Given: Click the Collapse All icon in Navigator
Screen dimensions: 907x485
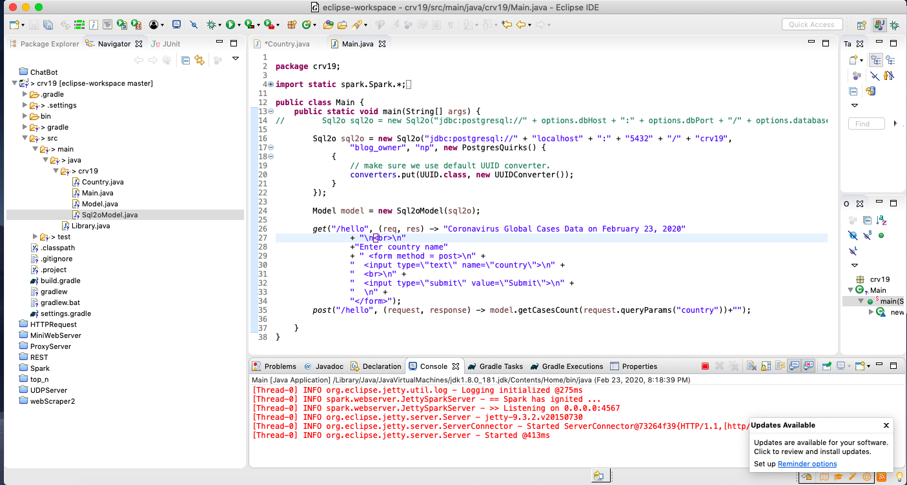Looking at the screenshot, I should [x=185, y=60].
